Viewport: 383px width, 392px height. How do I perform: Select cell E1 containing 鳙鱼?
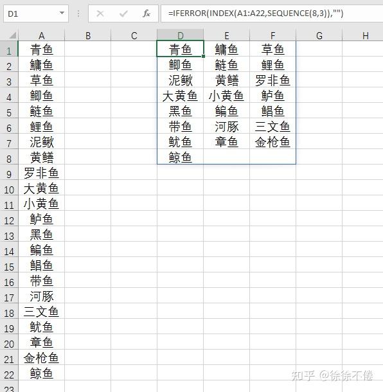pos(226,49)
